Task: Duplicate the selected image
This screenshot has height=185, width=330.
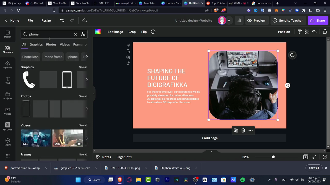Action: coord(236,131)
